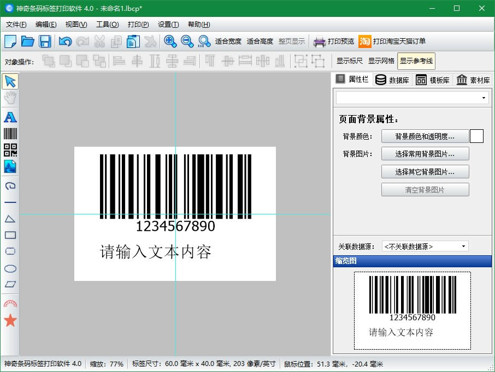Click the 缩览图 panel header
Viewport: 495px width, 372px height.
(412, 261)
